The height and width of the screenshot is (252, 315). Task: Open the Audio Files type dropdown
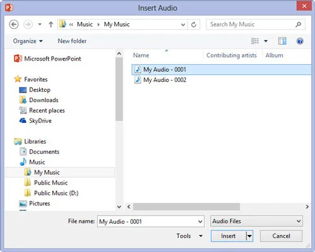[256, 221]
